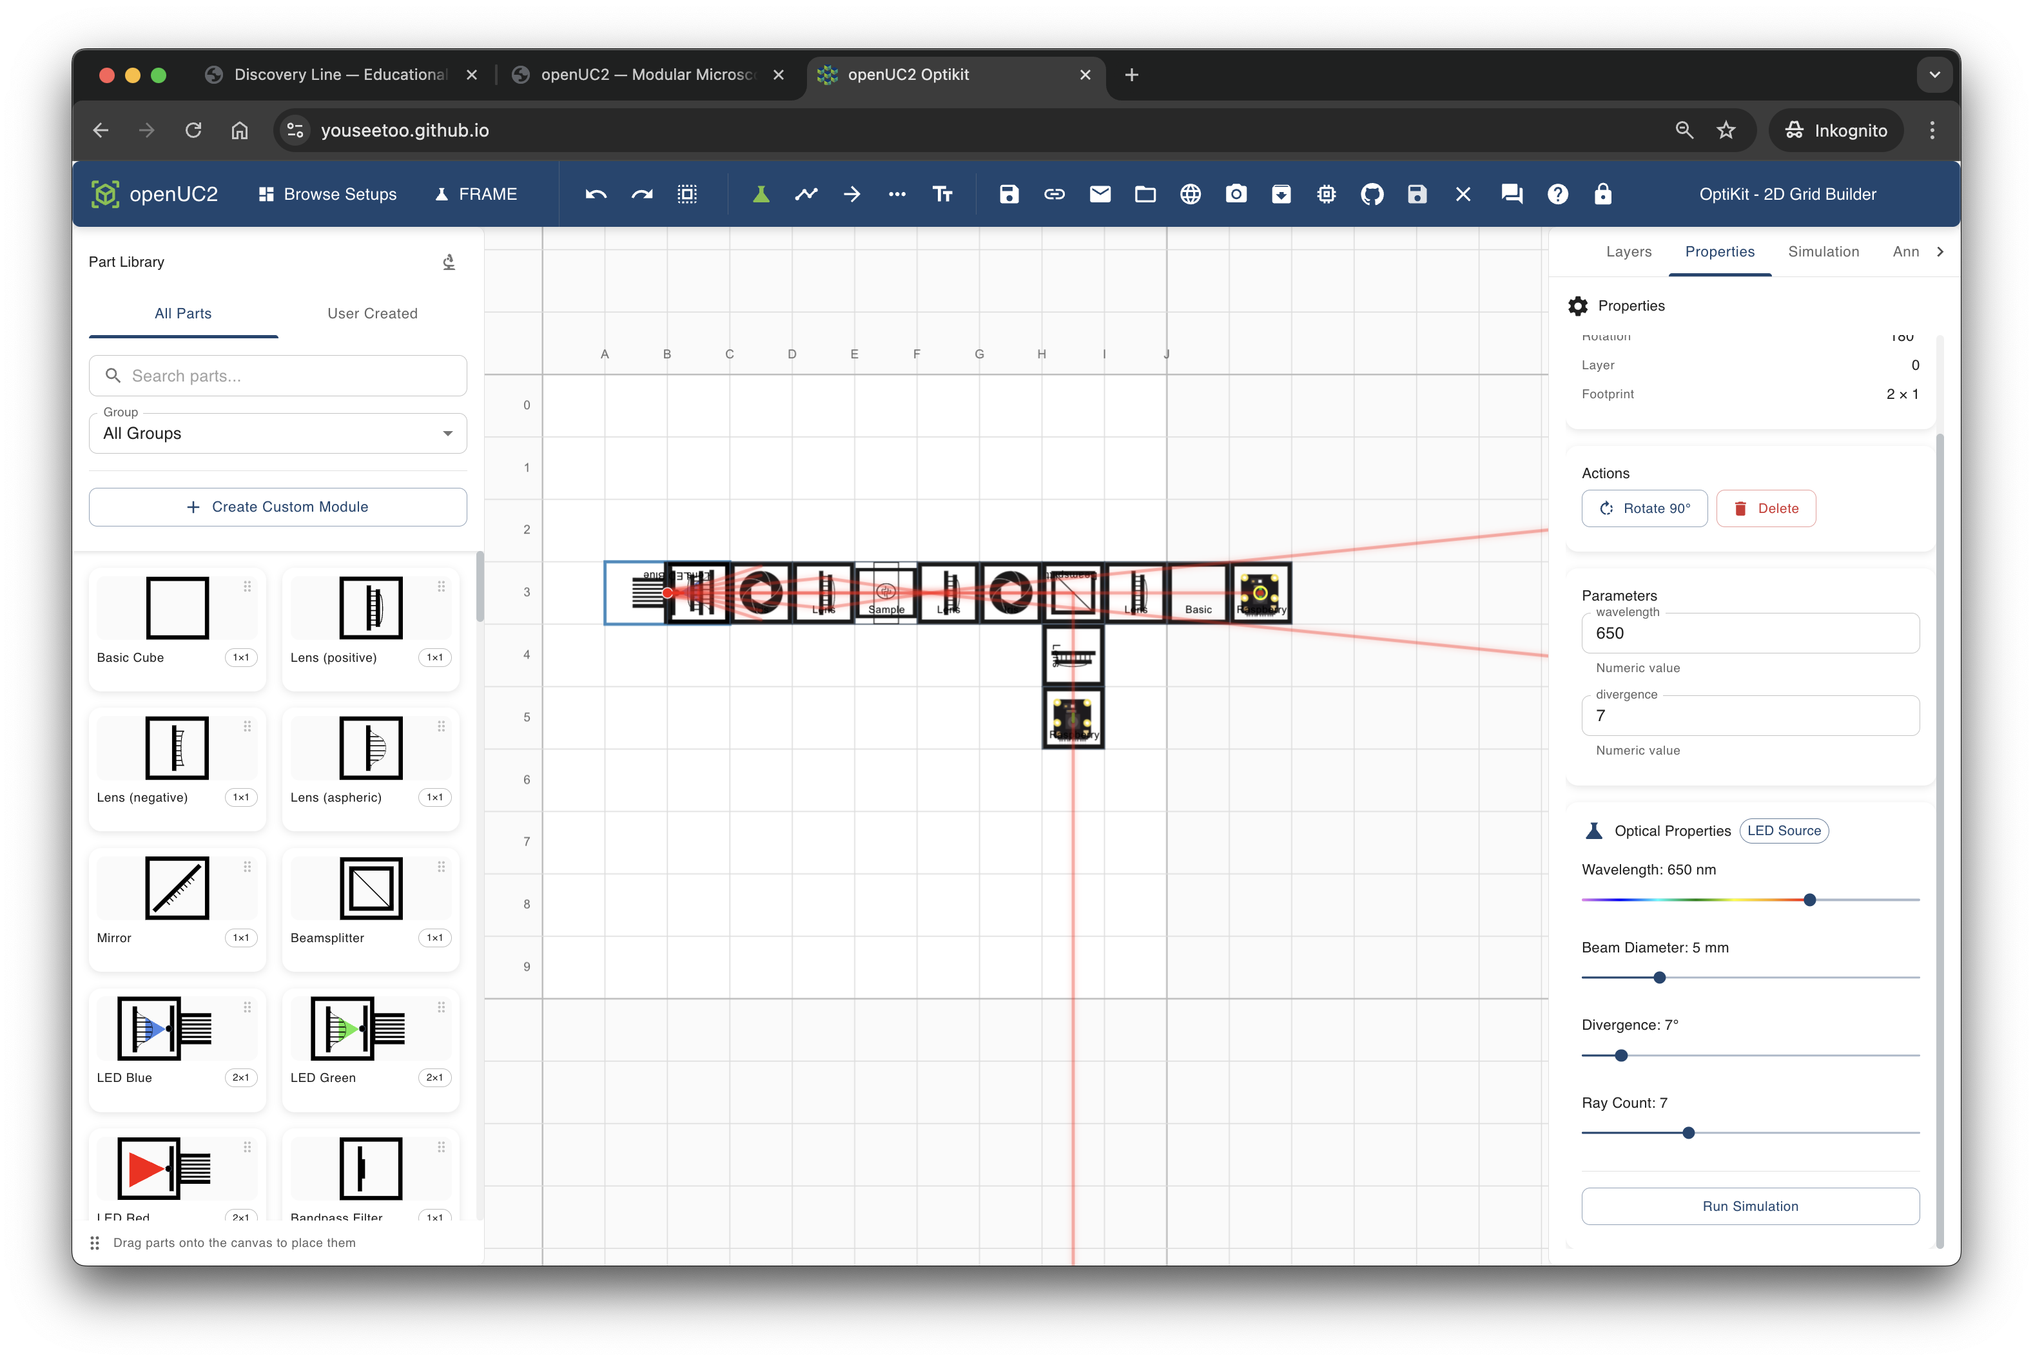
Task: Switch to the Simulation tab
Action: 1823,252
